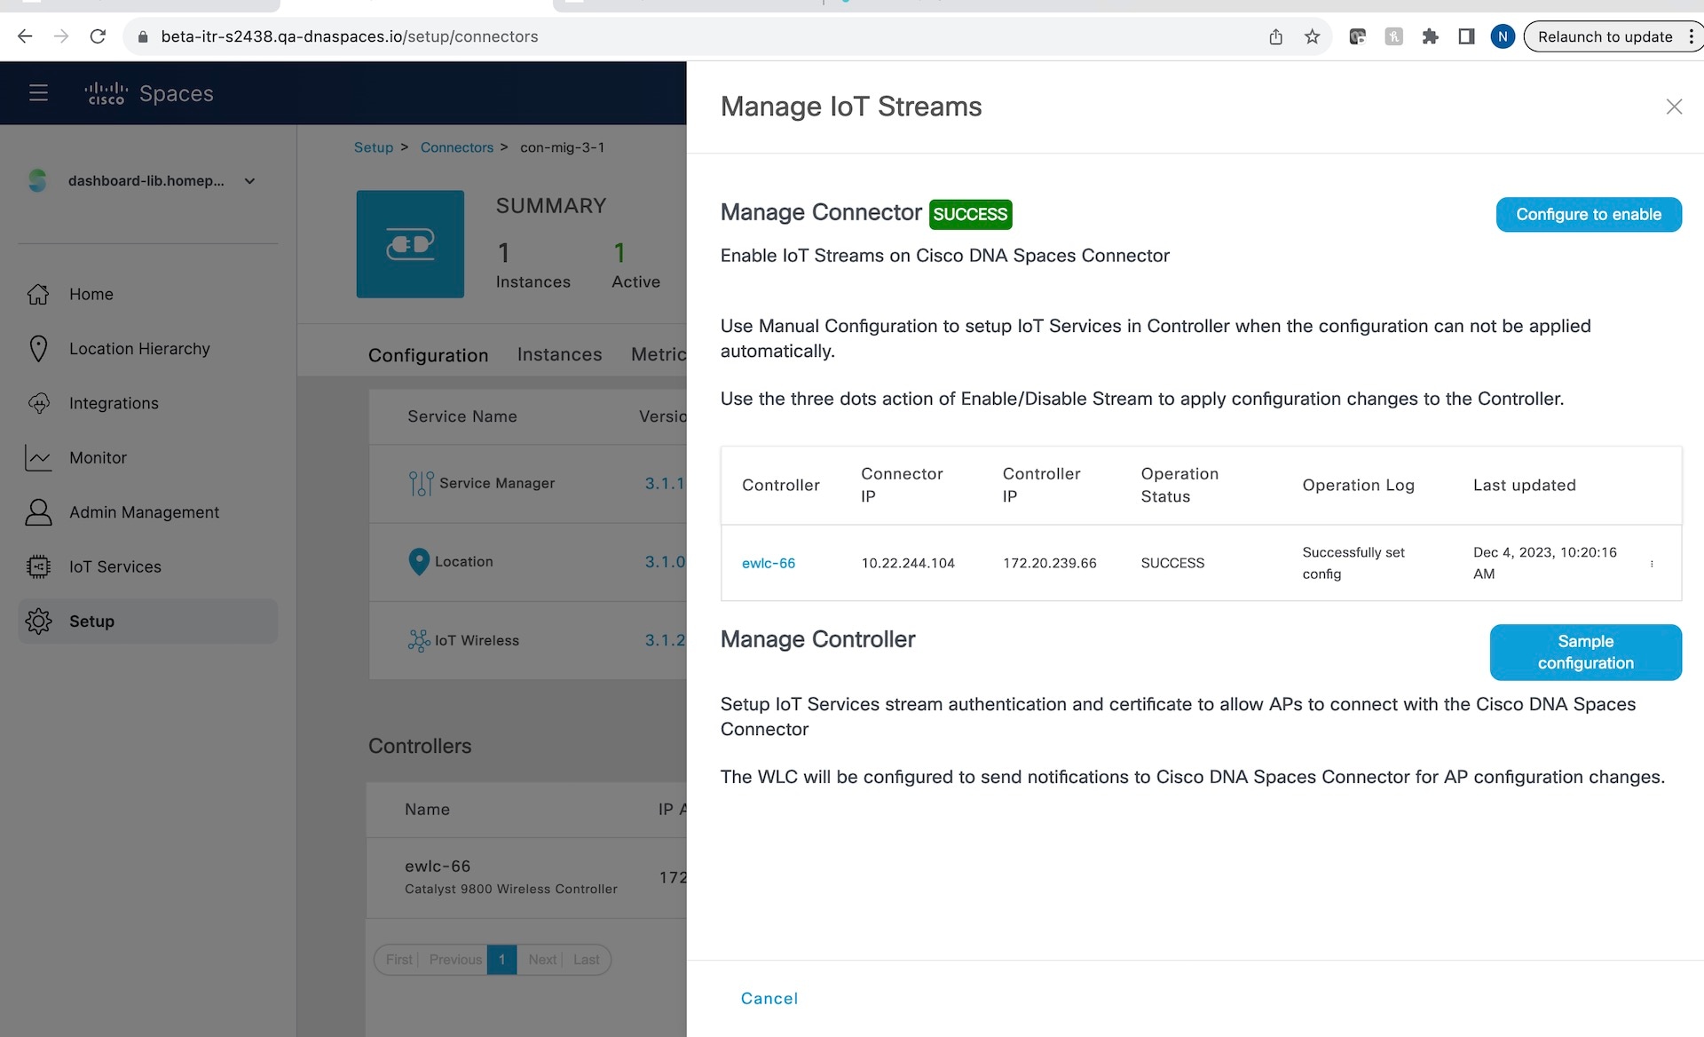The width and height of the screenshot is (1704, 1037).
Task: Switch to the Metrics tab
Action: click(x=659, y=354)
